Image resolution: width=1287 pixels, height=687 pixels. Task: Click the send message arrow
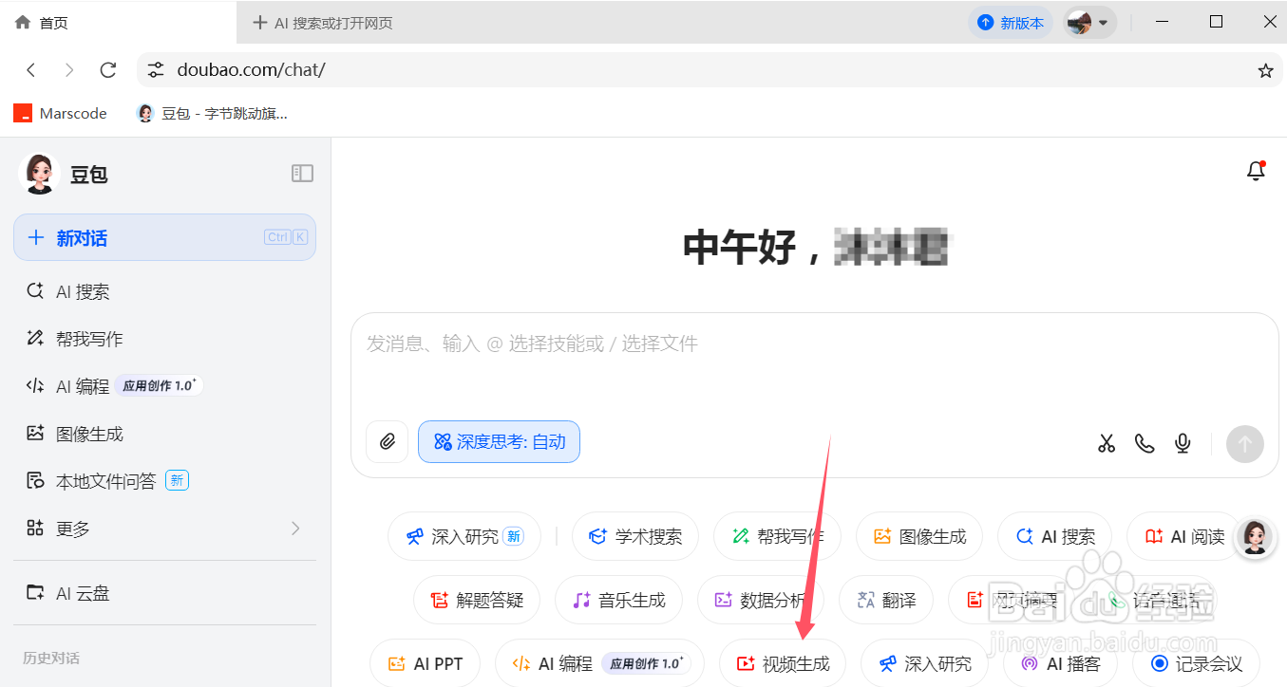[x=1245, y=443]
